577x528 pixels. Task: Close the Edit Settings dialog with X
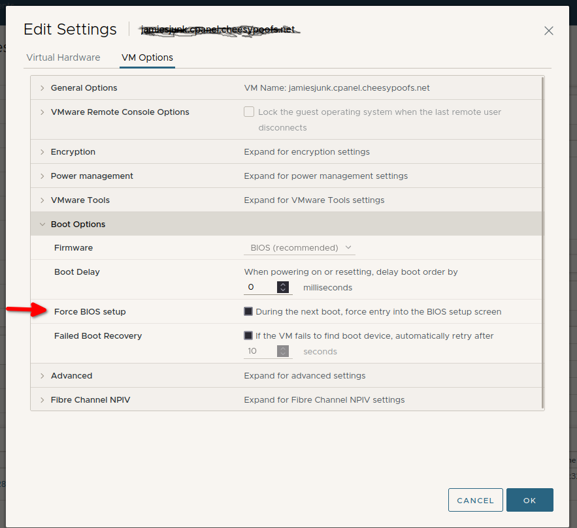click(548, 31)
